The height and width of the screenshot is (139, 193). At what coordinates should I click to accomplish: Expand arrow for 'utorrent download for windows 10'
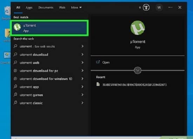click(x=82, y=79)
